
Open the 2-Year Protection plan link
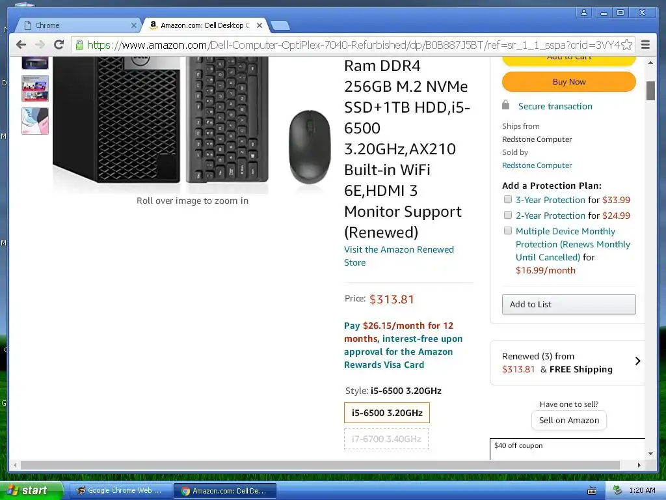(x=550, y=215)
